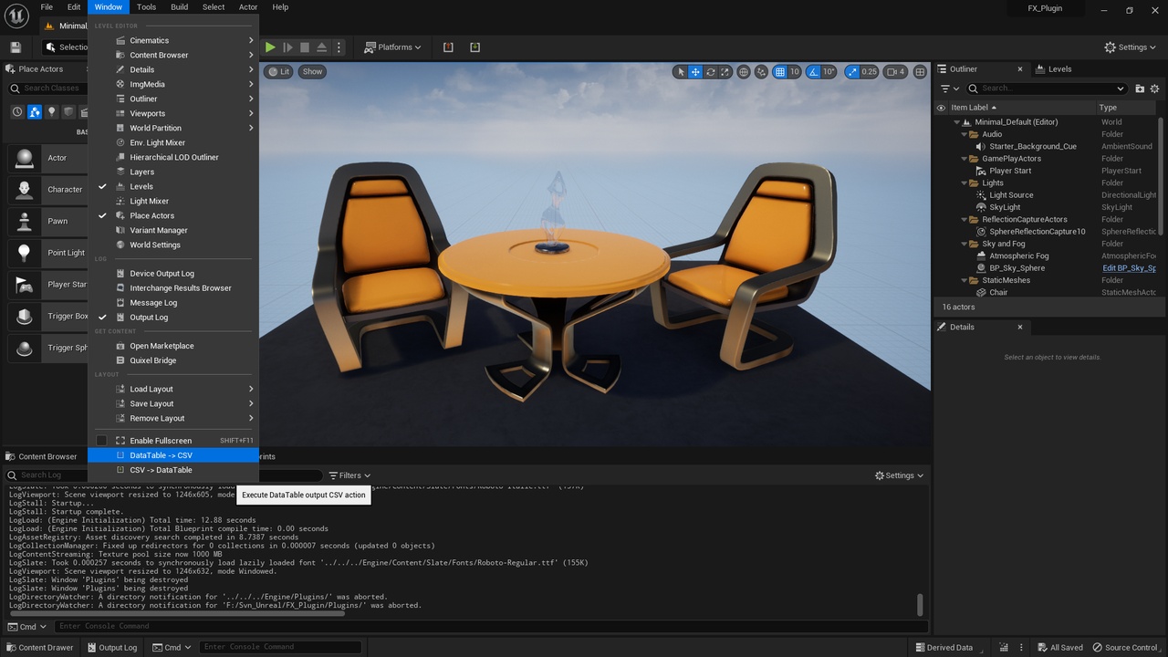Open Outliner settings gear icon
This screenshot has height=657, width=1168.
(1154, 89)
